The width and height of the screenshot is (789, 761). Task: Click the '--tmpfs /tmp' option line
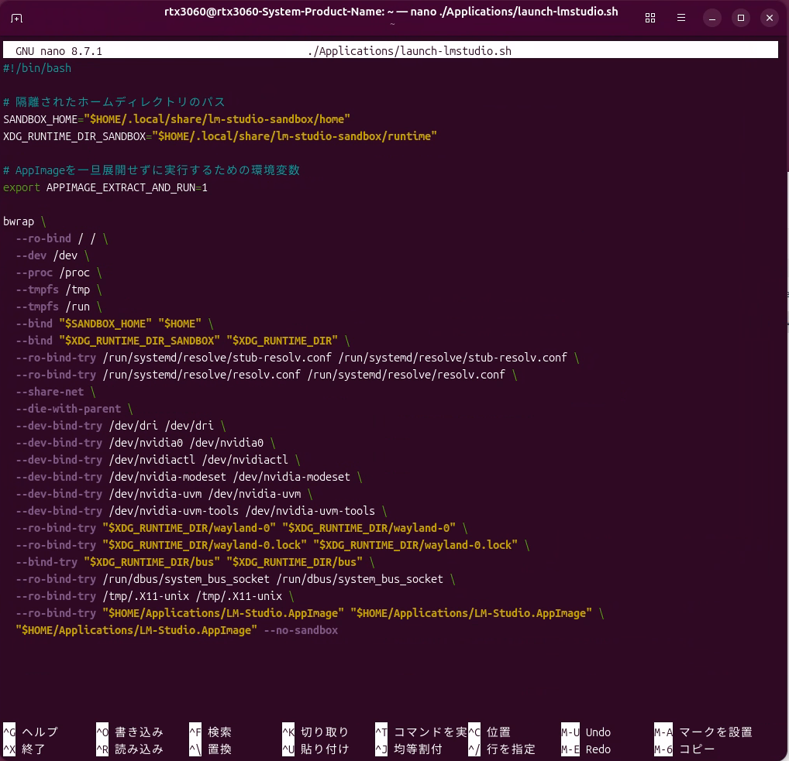(x=59, y=290)
